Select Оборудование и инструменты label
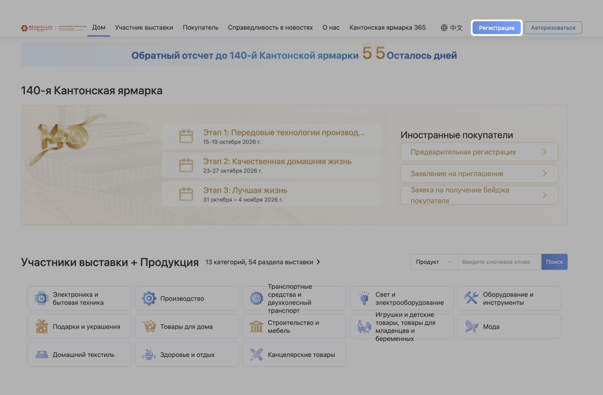This screenshot has width=603, height=395. 508,298
